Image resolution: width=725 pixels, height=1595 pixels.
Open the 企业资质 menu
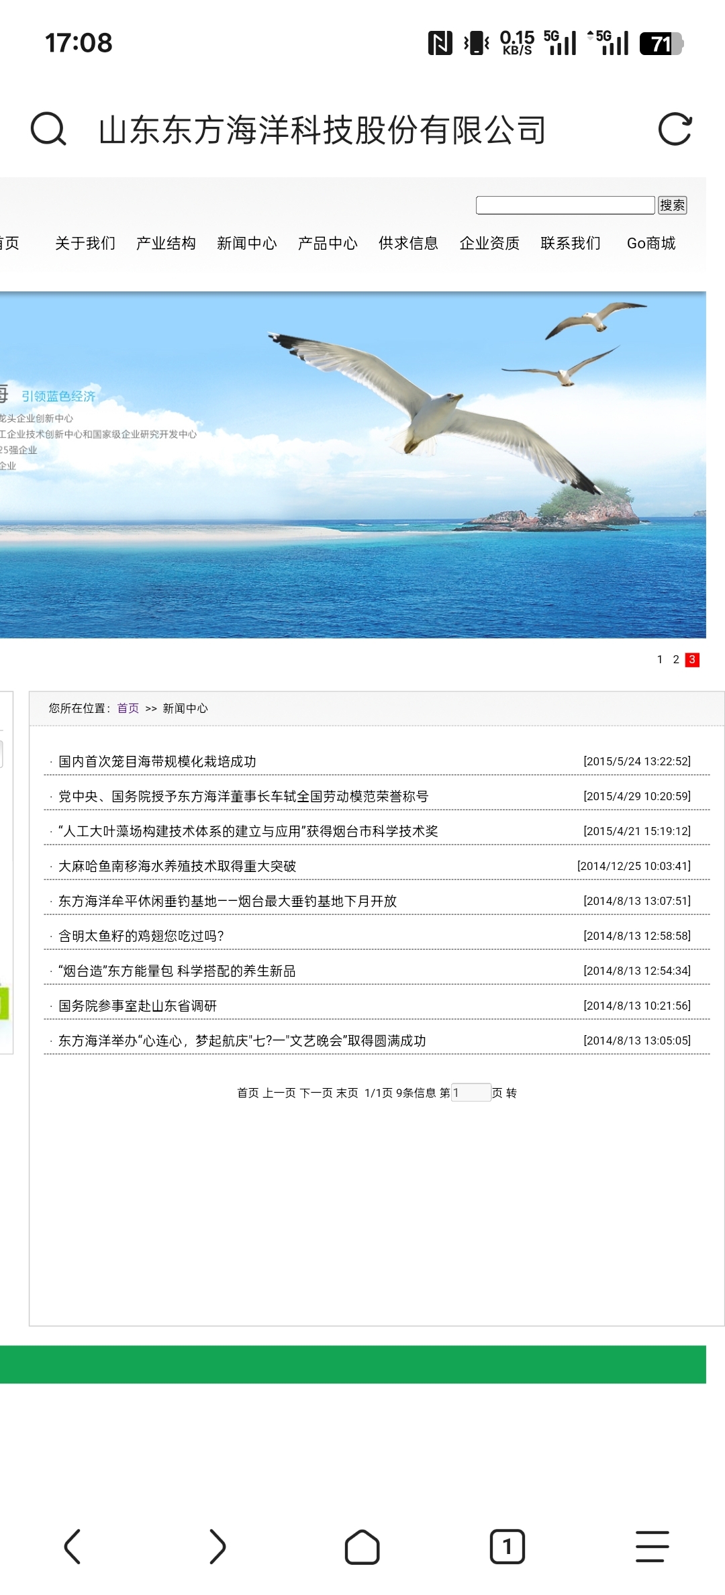coord(489,243)
